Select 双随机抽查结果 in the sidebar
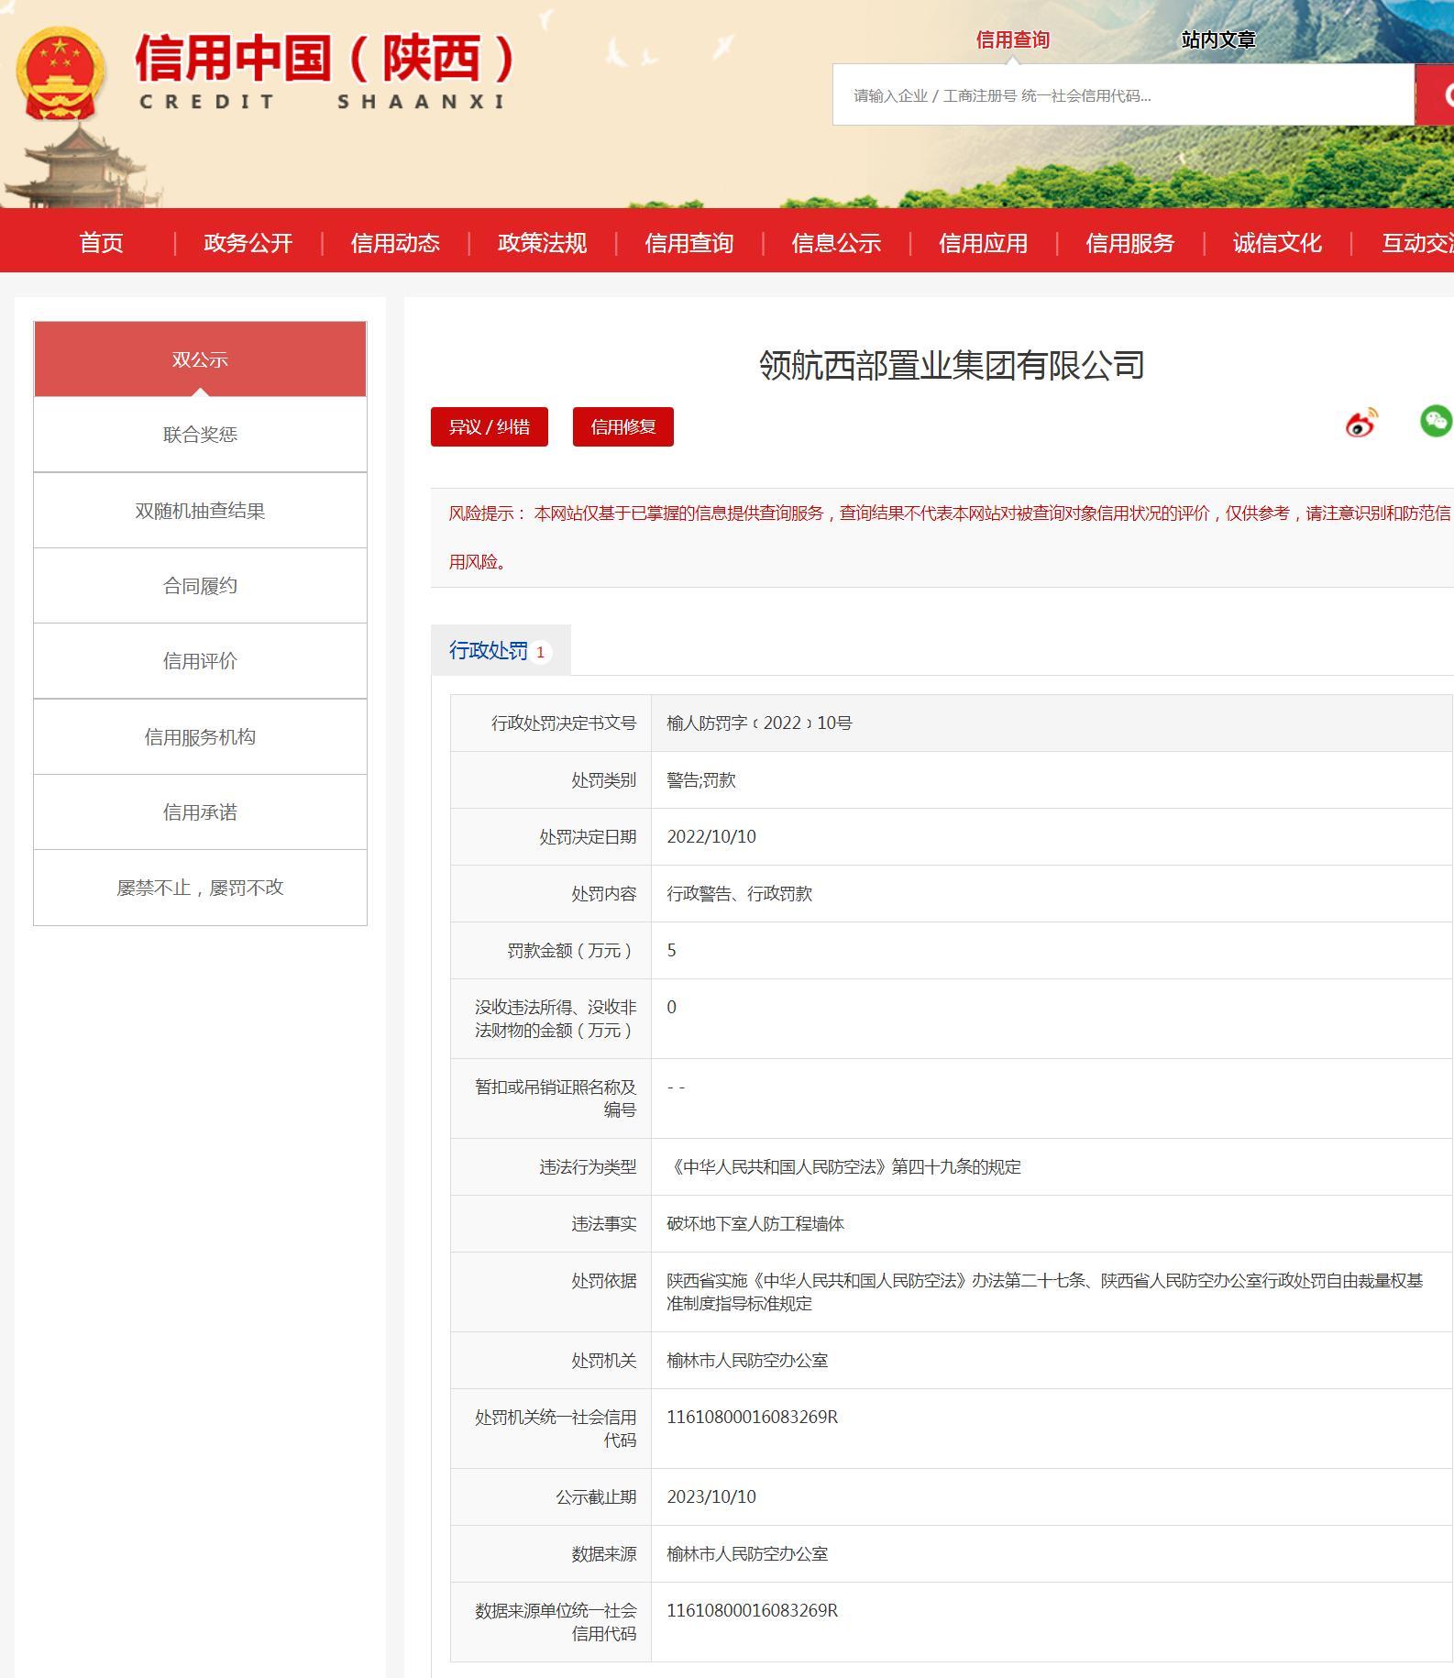Viewport: 1454px width, 1678px height. tap(200, 511)
